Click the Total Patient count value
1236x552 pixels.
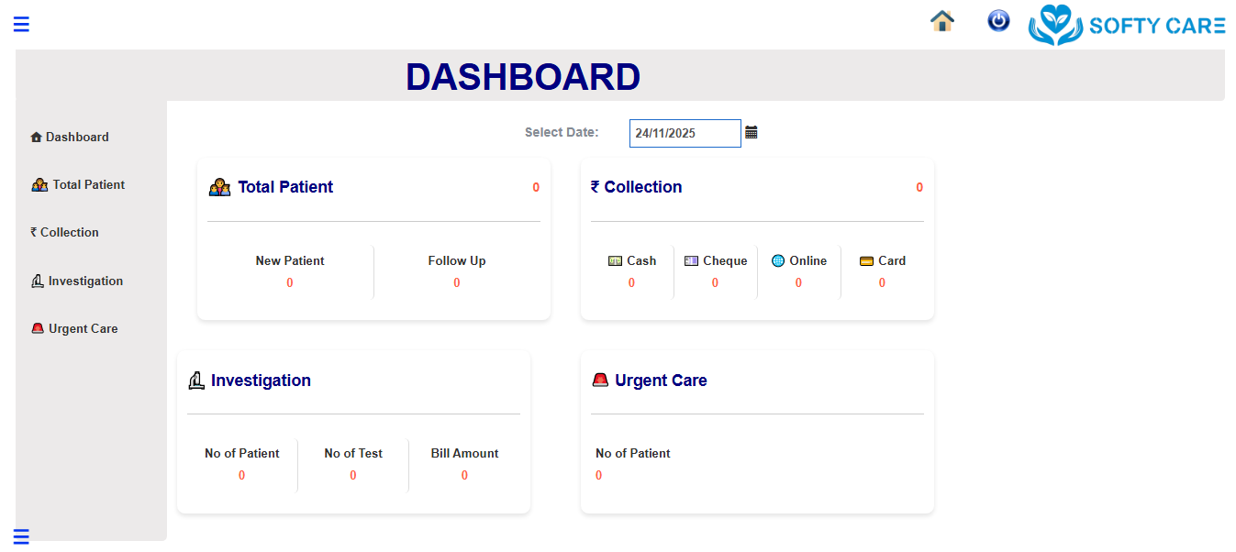536,187
